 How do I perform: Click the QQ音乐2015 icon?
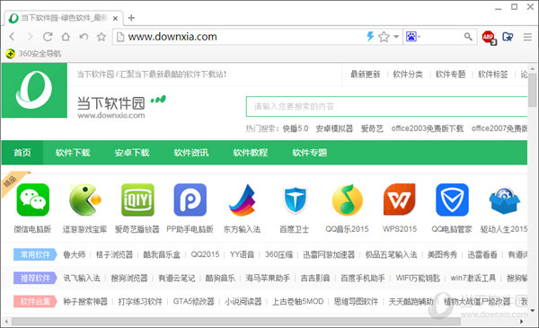pyautogui.click(x=347, y=199)
